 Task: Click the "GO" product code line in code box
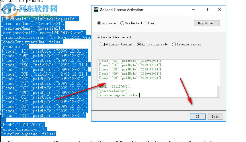pos(130,74)
